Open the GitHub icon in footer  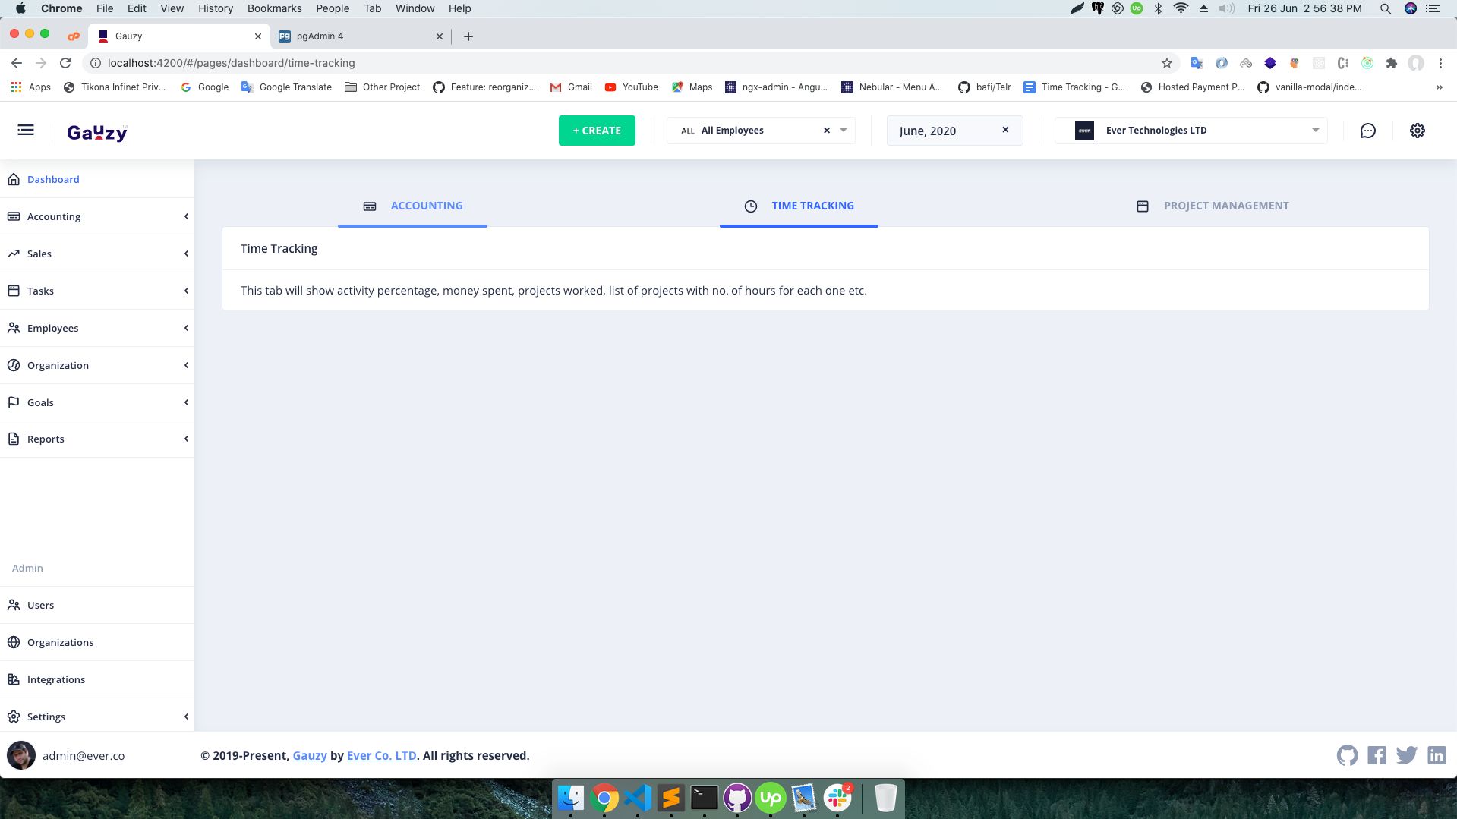1347,755
